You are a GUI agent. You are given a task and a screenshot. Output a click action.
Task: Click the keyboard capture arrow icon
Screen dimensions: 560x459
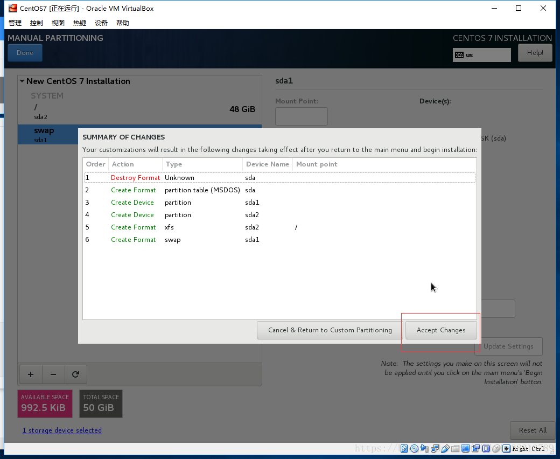coord(506,449)
